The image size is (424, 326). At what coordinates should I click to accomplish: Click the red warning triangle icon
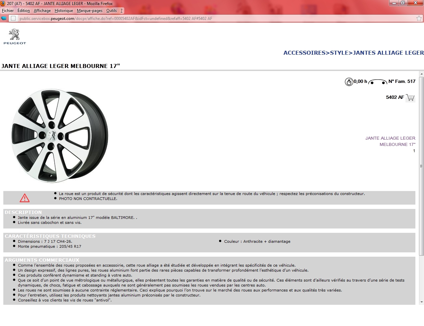tap(25, 198)
